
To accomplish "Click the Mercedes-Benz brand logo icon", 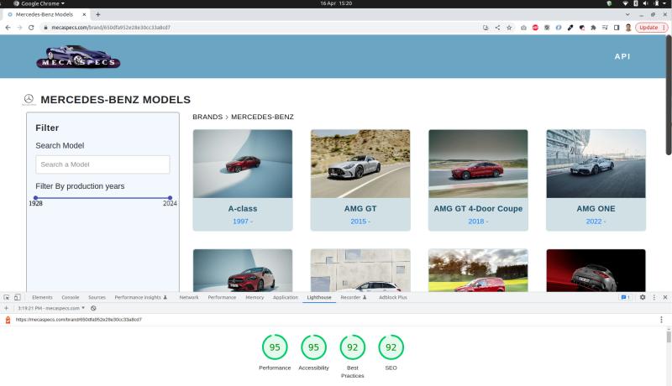I will (x=29, y=99).
